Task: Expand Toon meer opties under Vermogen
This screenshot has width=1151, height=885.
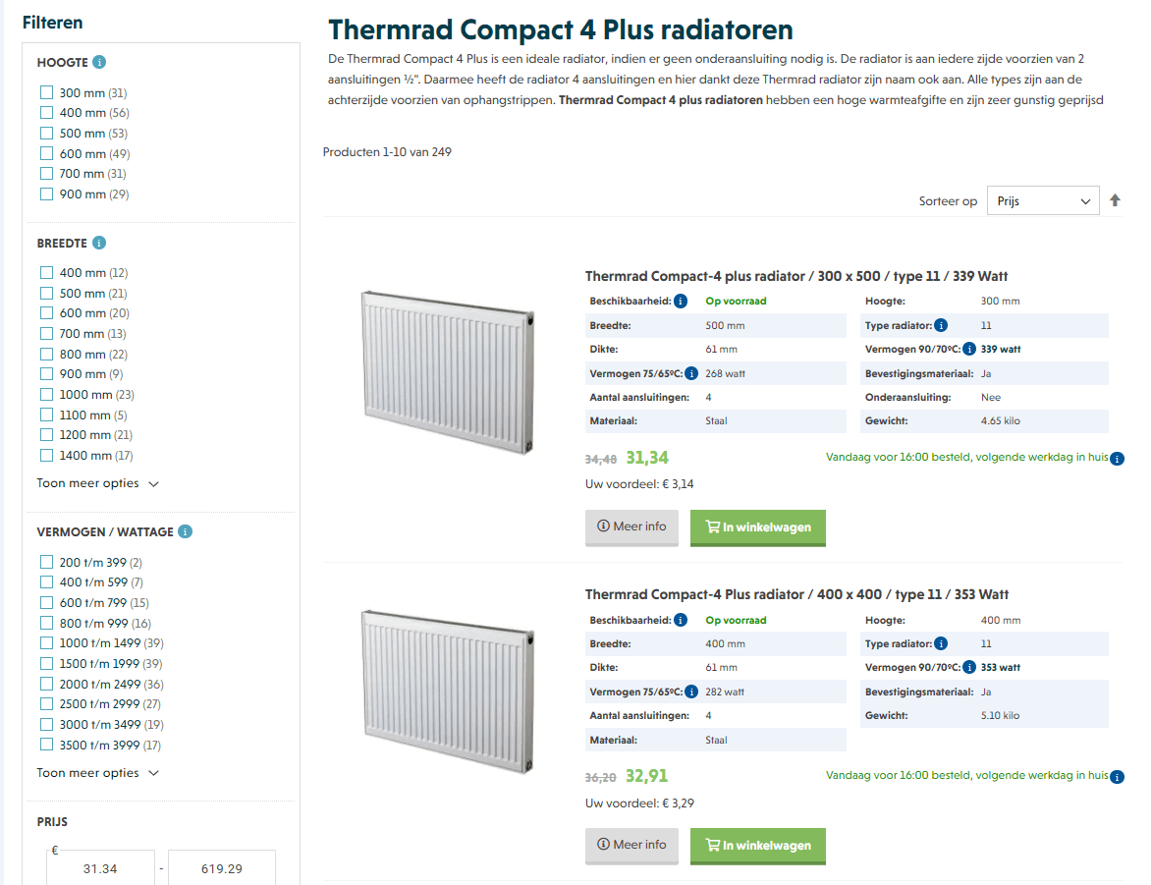Action: [x=97, y=773]
